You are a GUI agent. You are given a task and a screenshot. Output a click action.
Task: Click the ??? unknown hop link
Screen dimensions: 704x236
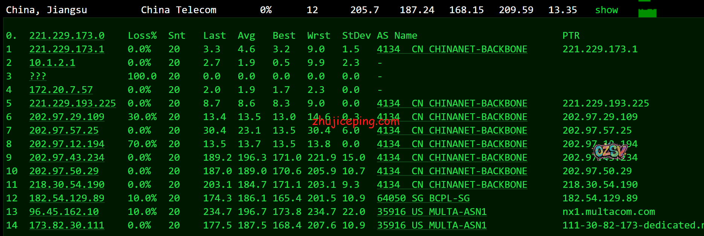[x=38, y=76]
